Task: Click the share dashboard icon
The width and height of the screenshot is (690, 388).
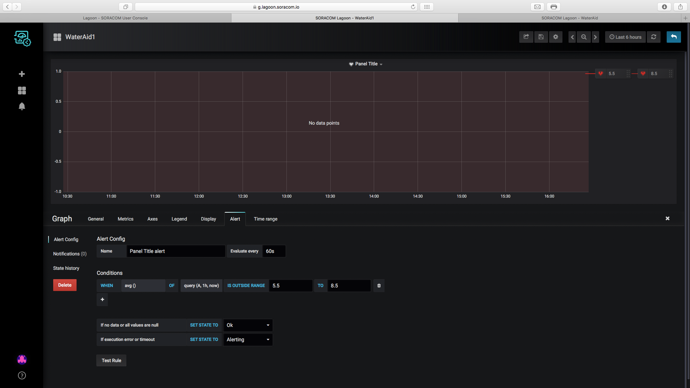Action: pos(526,37)
